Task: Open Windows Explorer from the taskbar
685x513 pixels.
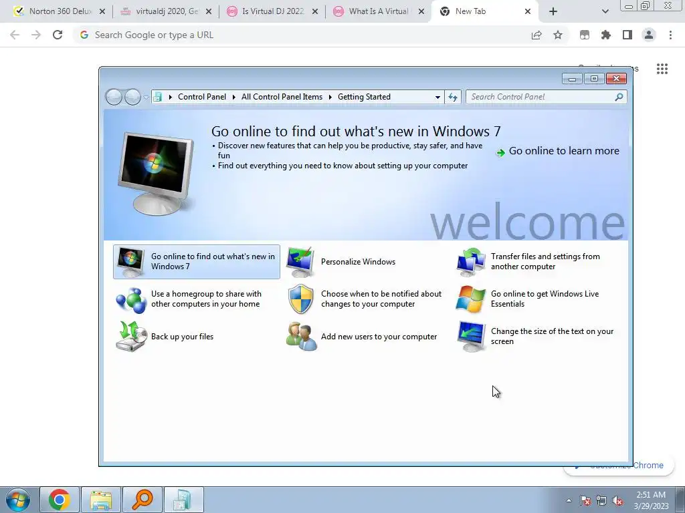Action: [x=100, y=500]
